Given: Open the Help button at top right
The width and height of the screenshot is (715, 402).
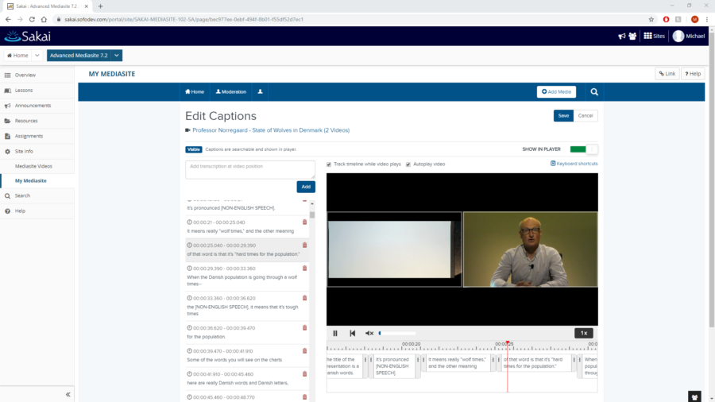Looking at the screenshot, I should 693,74.
